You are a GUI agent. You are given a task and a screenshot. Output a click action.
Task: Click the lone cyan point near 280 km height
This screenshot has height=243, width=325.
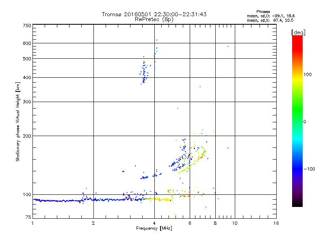click(178, 108)
